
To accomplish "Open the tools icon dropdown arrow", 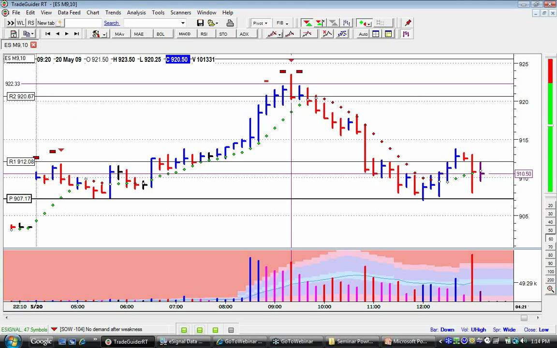I will (x=104, y=34).
